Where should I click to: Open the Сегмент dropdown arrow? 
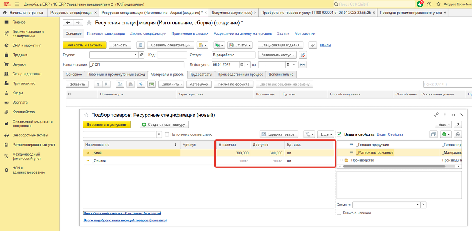point(417,205)
